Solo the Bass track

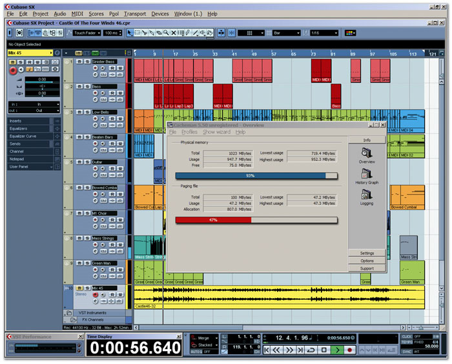[87, 86]
